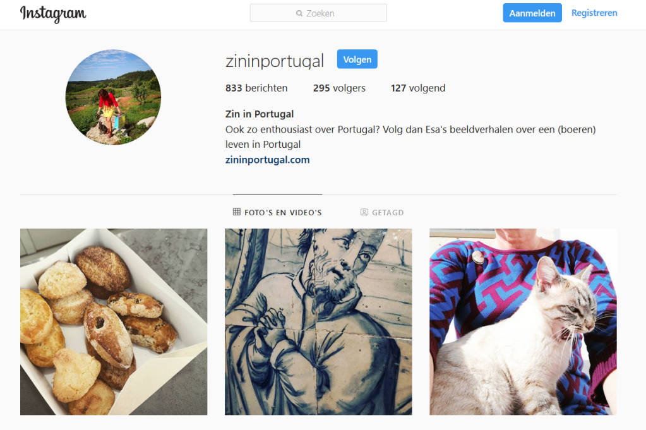Click the zininportugal username heading
This screenshot has width=646, height=430.
click(275, 61)
